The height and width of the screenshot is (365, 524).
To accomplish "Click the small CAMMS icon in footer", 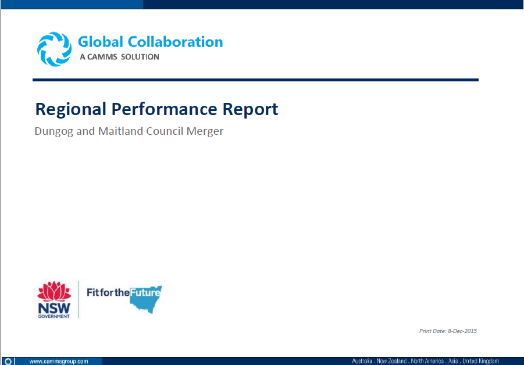I will pos(8,362).
